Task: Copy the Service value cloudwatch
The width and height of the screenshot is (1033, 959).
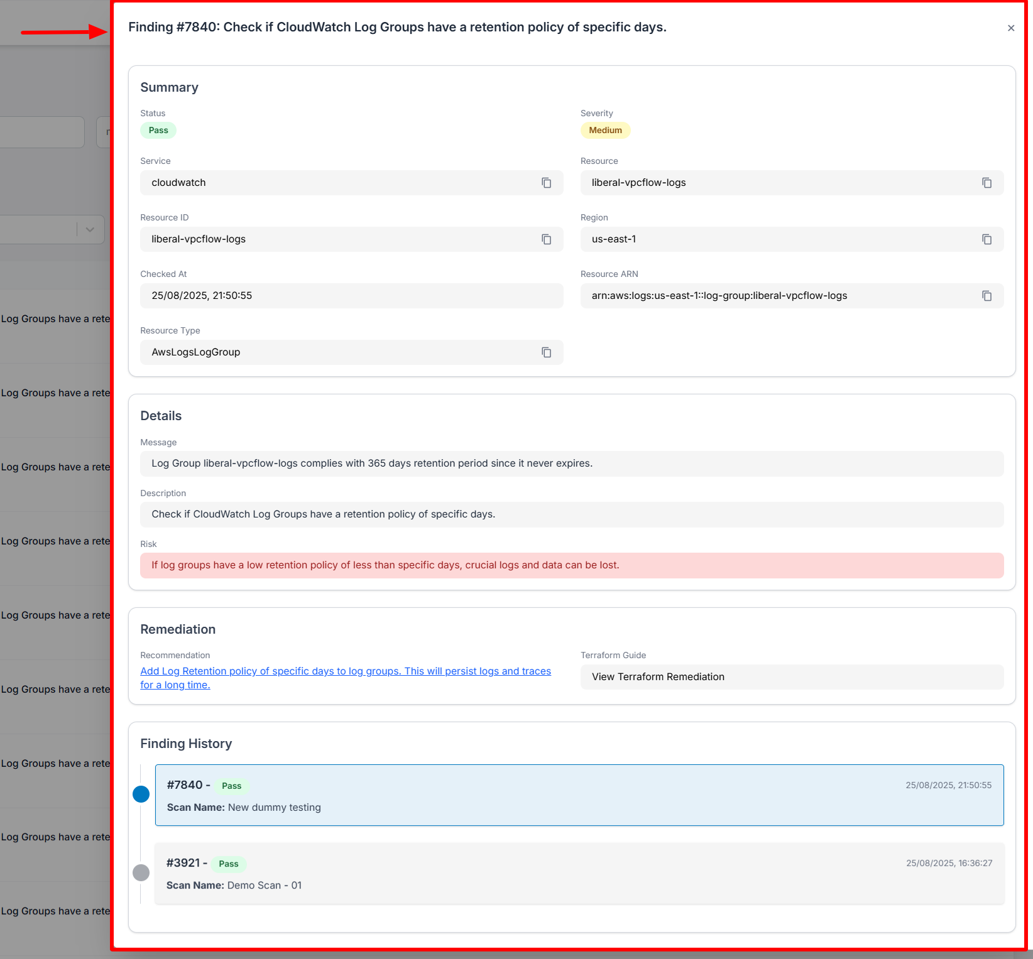Action: [546, 183]
